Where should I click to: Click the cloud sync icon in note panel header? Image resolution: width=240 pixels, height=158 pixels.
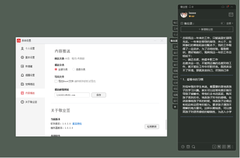(223, 7)
